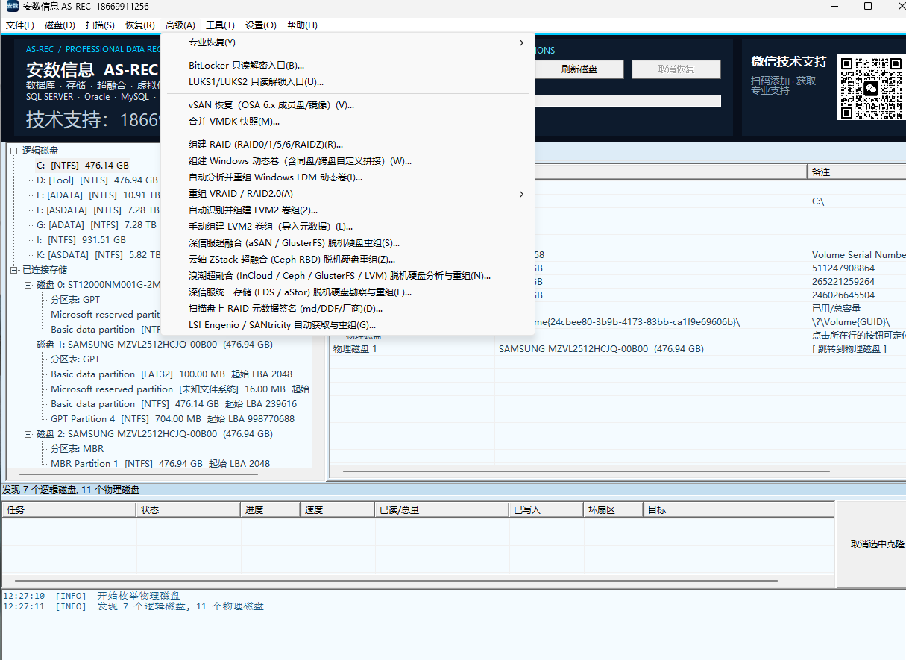
Task: Click the 坏扇区 column header
Action: coord(613,510)
